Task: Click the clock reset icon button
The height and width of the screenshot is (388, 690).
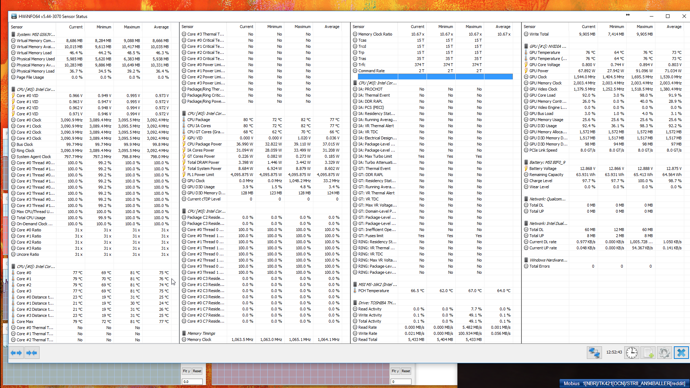Action: (x=631, y=353)
